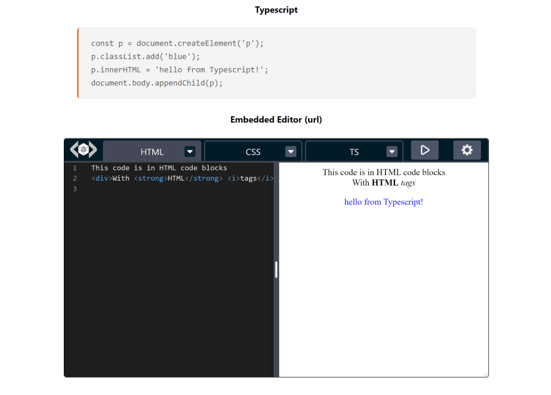Click line 1 text in code editor
551x395 pixels.
(x=159, y=167)
